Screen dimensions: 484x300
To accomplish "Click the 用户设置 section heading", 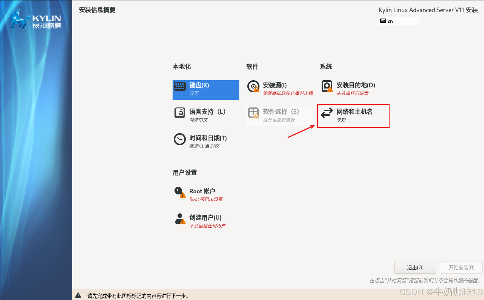I will point(185,173).
